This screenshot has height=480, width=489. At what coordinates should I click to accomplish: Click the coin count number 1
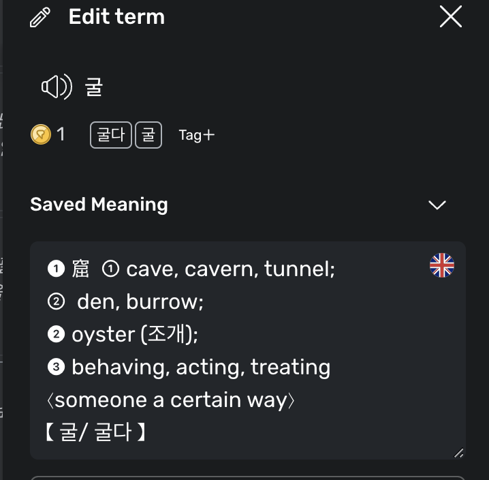coord(61,134)
